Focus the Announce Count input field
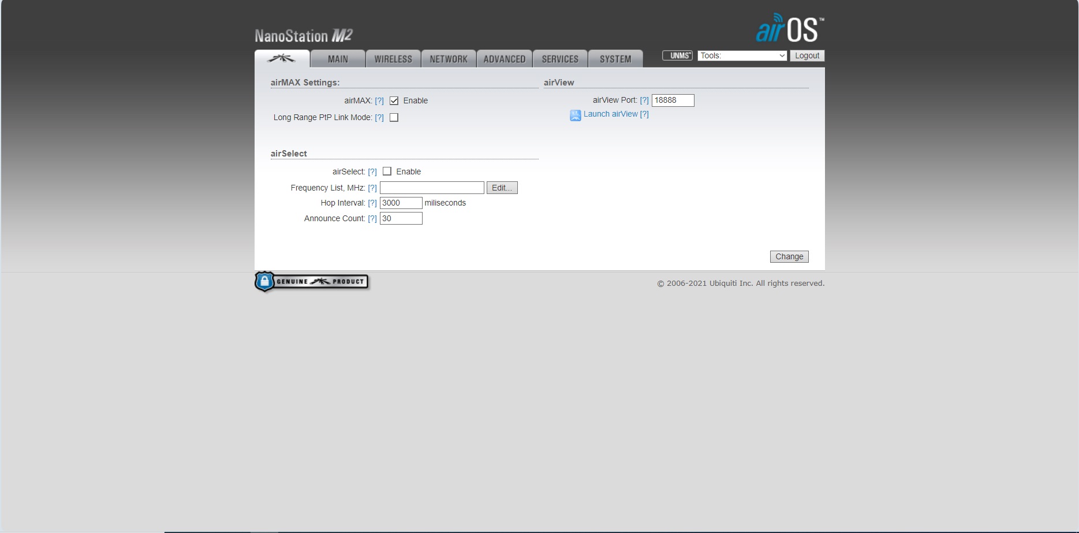The width and height of the screenshot is (1079, 533). click(401, 218)
